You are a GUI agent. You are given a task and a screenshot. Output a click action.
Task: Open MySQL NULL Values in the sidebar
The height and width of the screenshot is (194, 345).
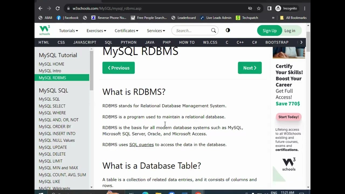click(57, 140)
